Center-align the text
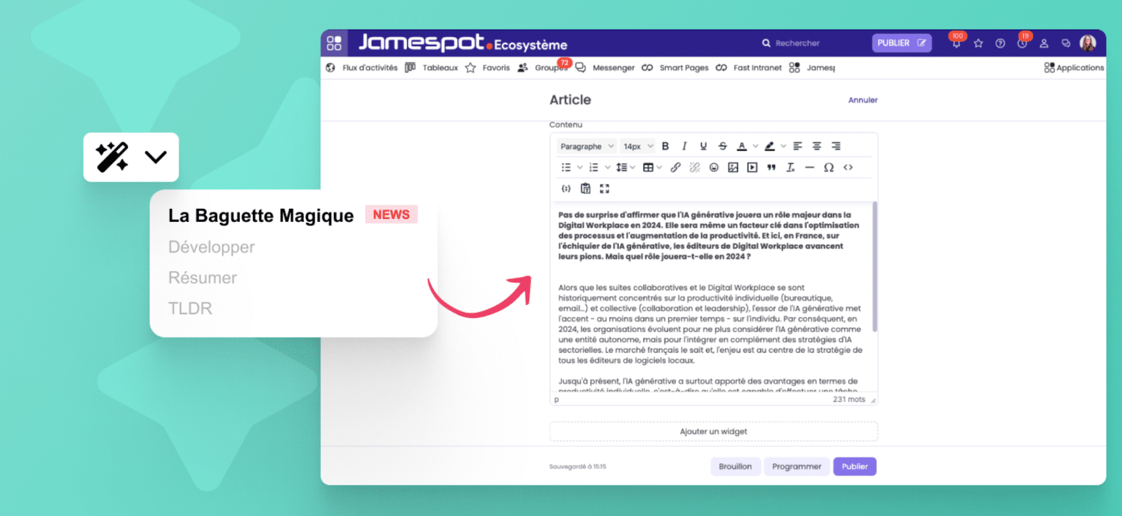This screenshot has height=516, width=1122. point(817,146)
